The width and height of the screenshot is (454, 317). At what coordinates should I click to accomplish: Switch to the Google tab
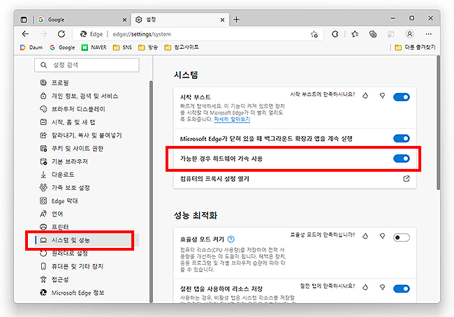83,20
